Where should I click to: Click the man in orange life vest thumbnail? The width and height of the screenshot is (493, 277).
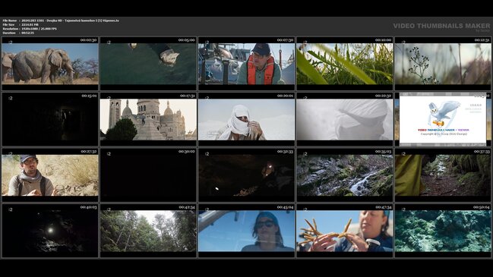click(246, 64)
